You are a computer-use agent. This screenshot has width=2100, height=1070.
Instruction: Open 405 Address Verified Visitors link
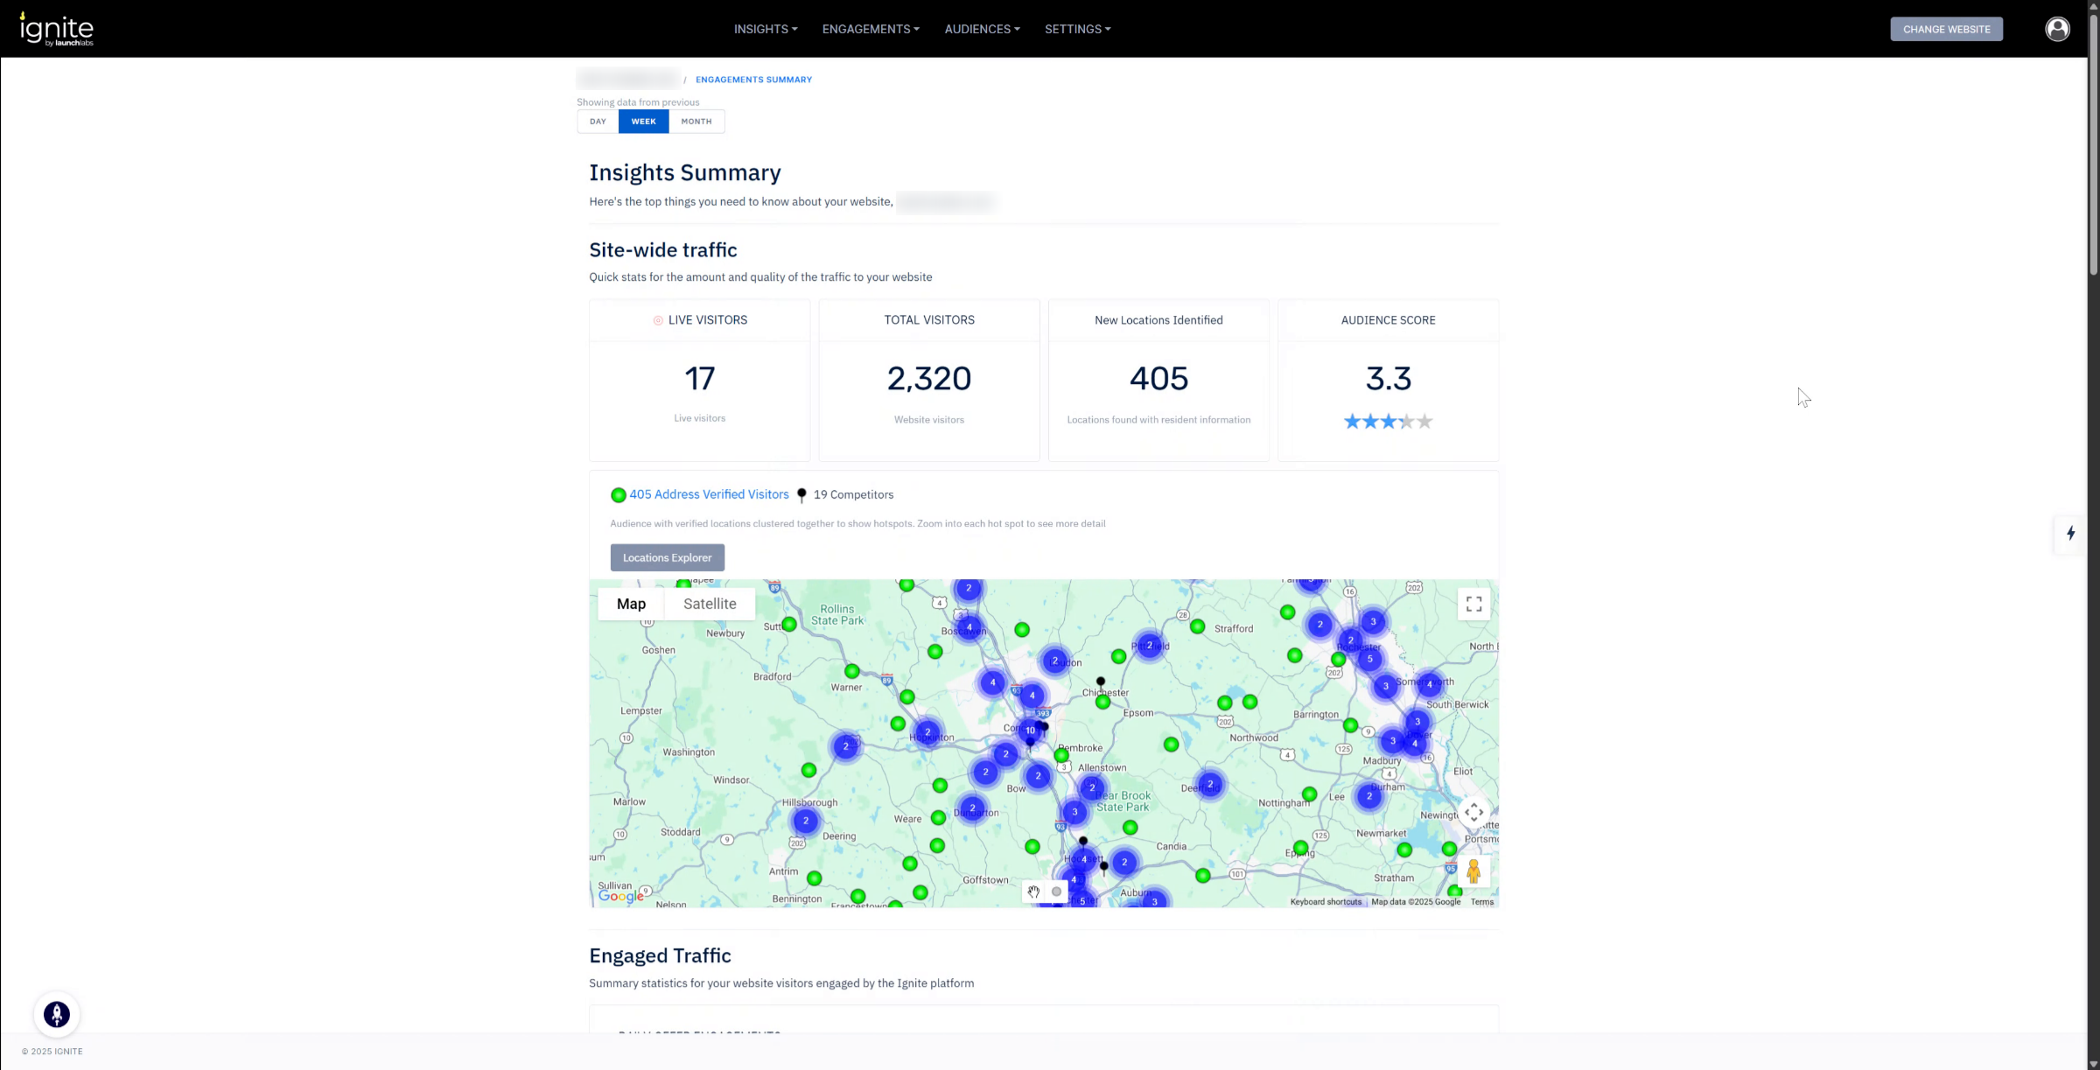(x=709, y=494)
